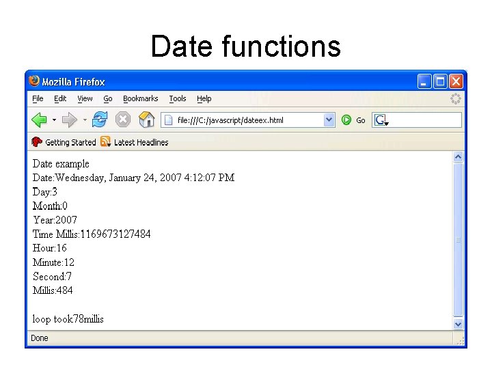Screen dimensions: 492x369
Task: Click the address bar URL field
Action: (248, 120)
